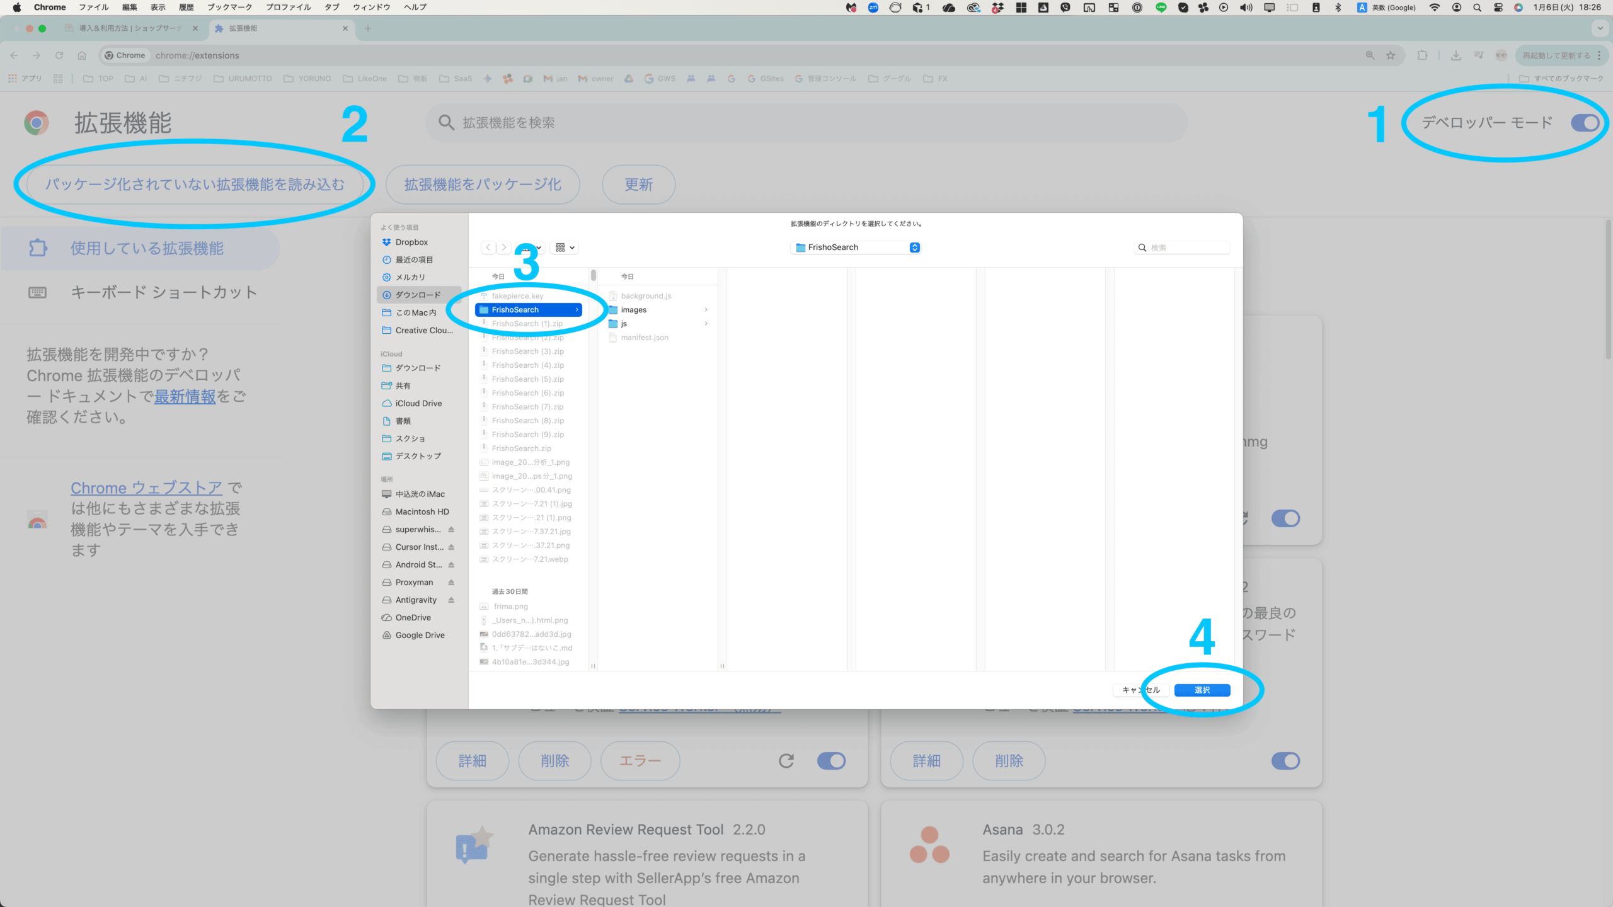Open the ブックマーク menu in menu bar

pos(229,8)
